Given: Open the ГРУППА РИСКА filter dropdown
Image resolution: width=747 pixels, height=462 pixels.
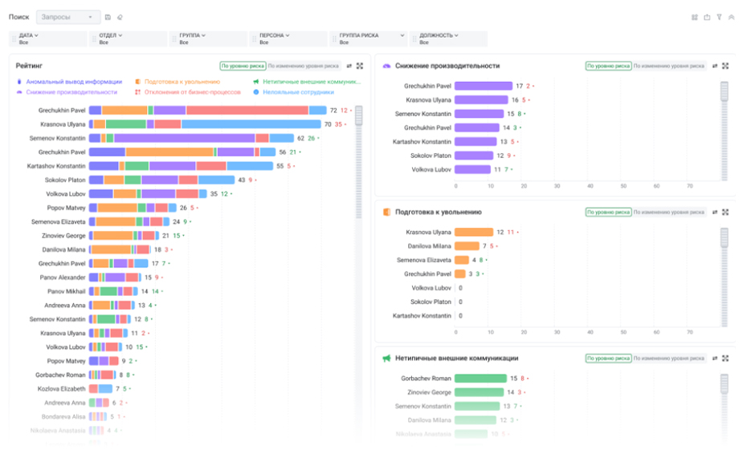Looking at the screenshot, I should (368, 39).
